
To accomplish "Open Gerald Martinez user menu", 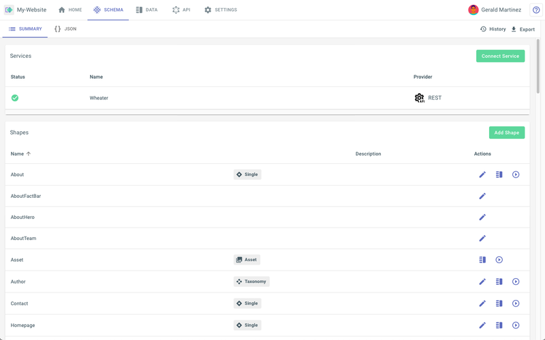I will coord(495,10).
